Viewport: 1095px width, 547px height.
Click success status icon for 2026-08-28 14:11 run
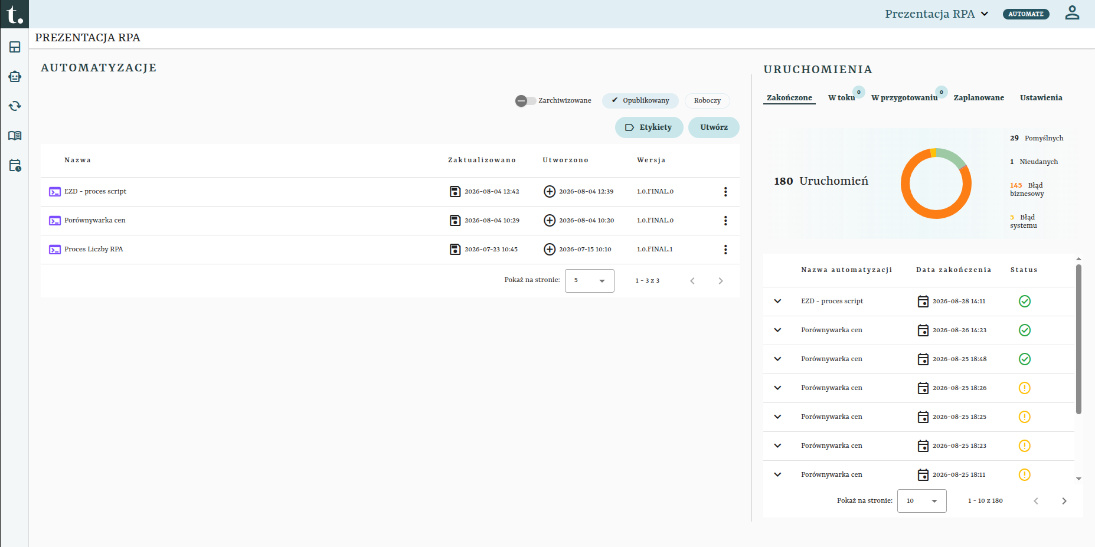tap(1025, 302)
